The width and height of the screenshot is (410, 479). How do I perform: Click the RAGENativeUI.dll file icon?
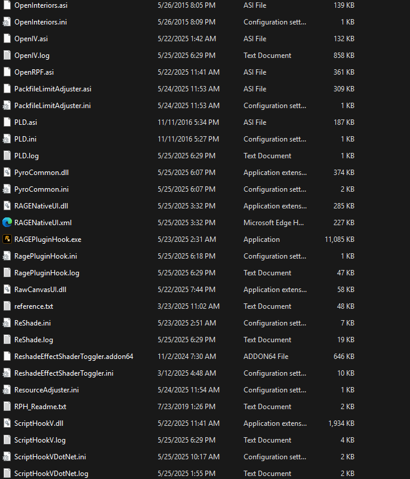click(x=7, y=206)
